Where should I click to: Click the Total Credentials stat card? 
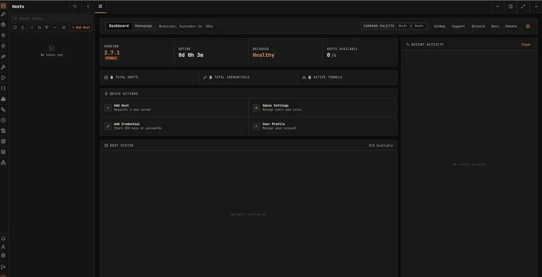click(x=249, y=78)
